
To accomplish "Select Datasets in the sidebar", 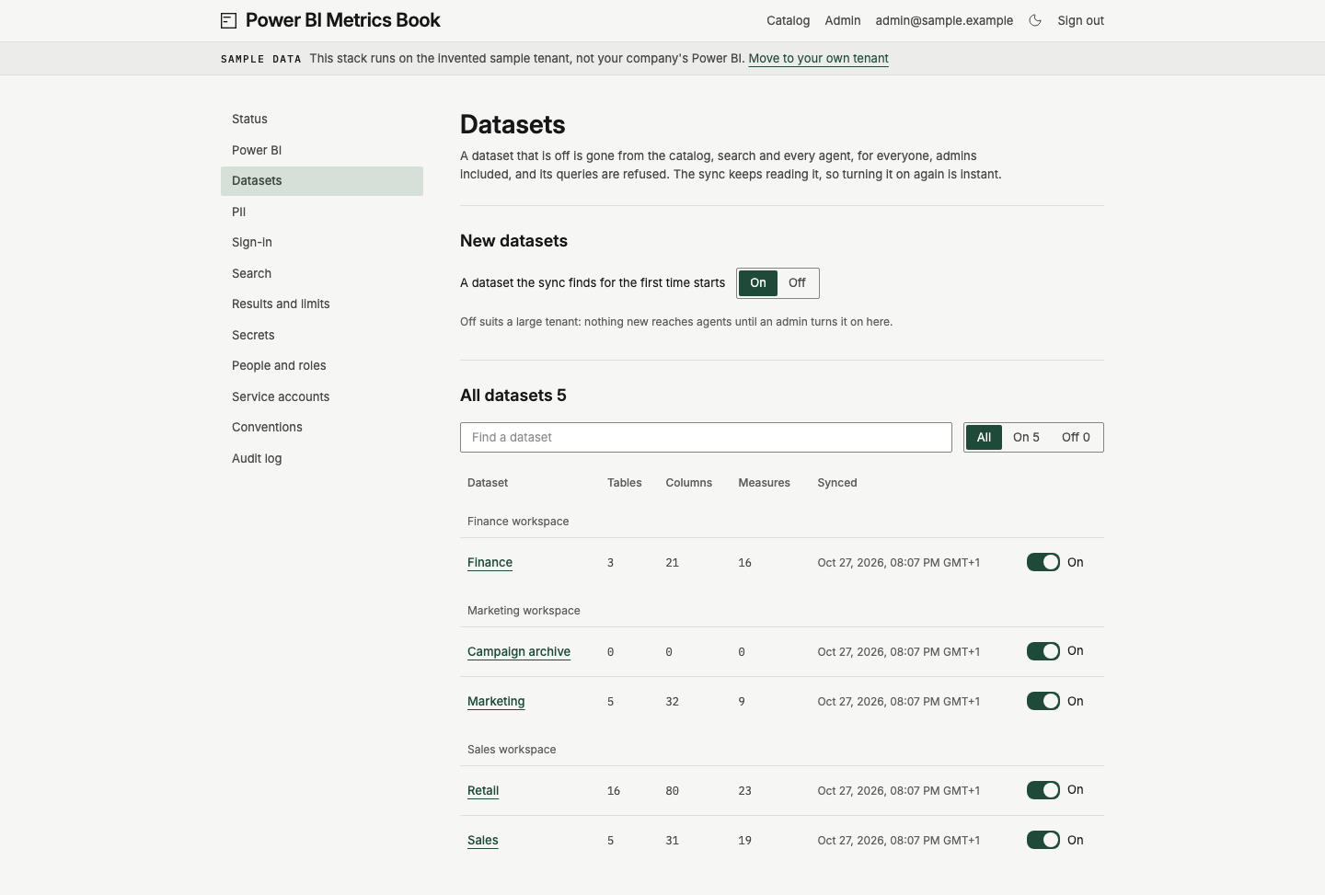I will coord(322,181).
